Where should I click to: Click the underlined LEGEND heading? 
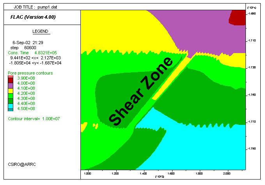point(41,31)
